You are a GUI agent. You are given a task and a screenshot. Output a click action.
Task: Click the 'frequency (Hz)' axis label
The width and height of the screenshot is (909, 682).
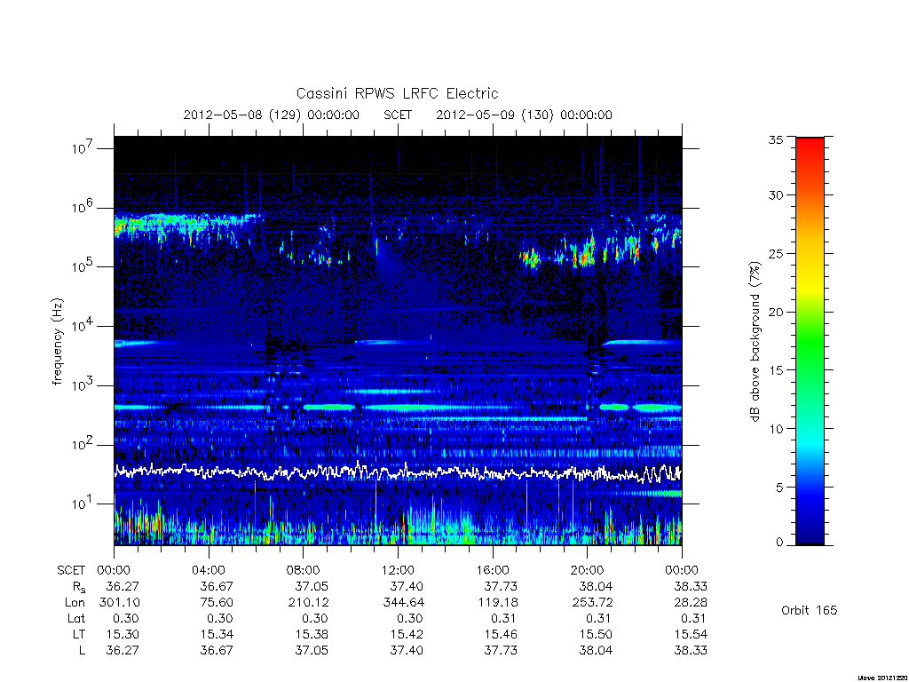point(57,342)
